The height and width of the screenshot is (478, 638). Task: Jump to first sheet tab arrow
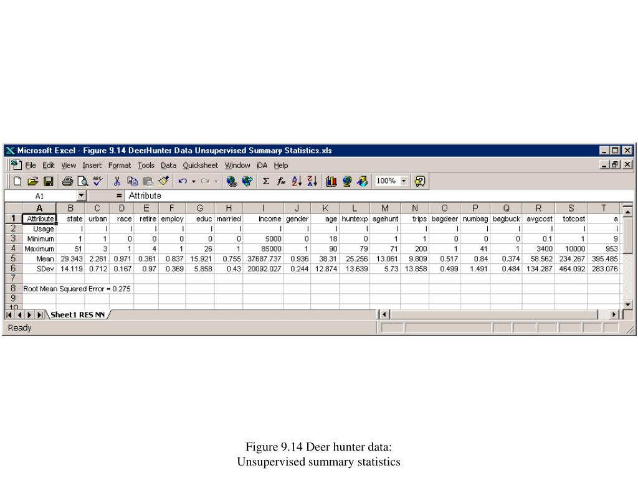coord(9,314)
